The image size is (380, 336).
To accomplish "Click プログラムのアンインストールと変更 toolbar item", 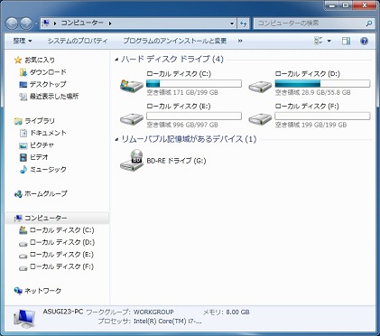I will pyautogui.click(x=175, y=41).
